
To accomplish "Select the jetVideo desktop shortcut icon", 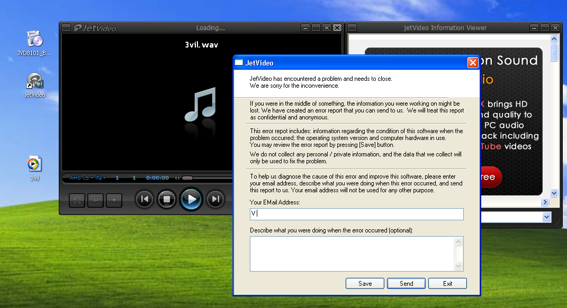I will click(35, 85).
